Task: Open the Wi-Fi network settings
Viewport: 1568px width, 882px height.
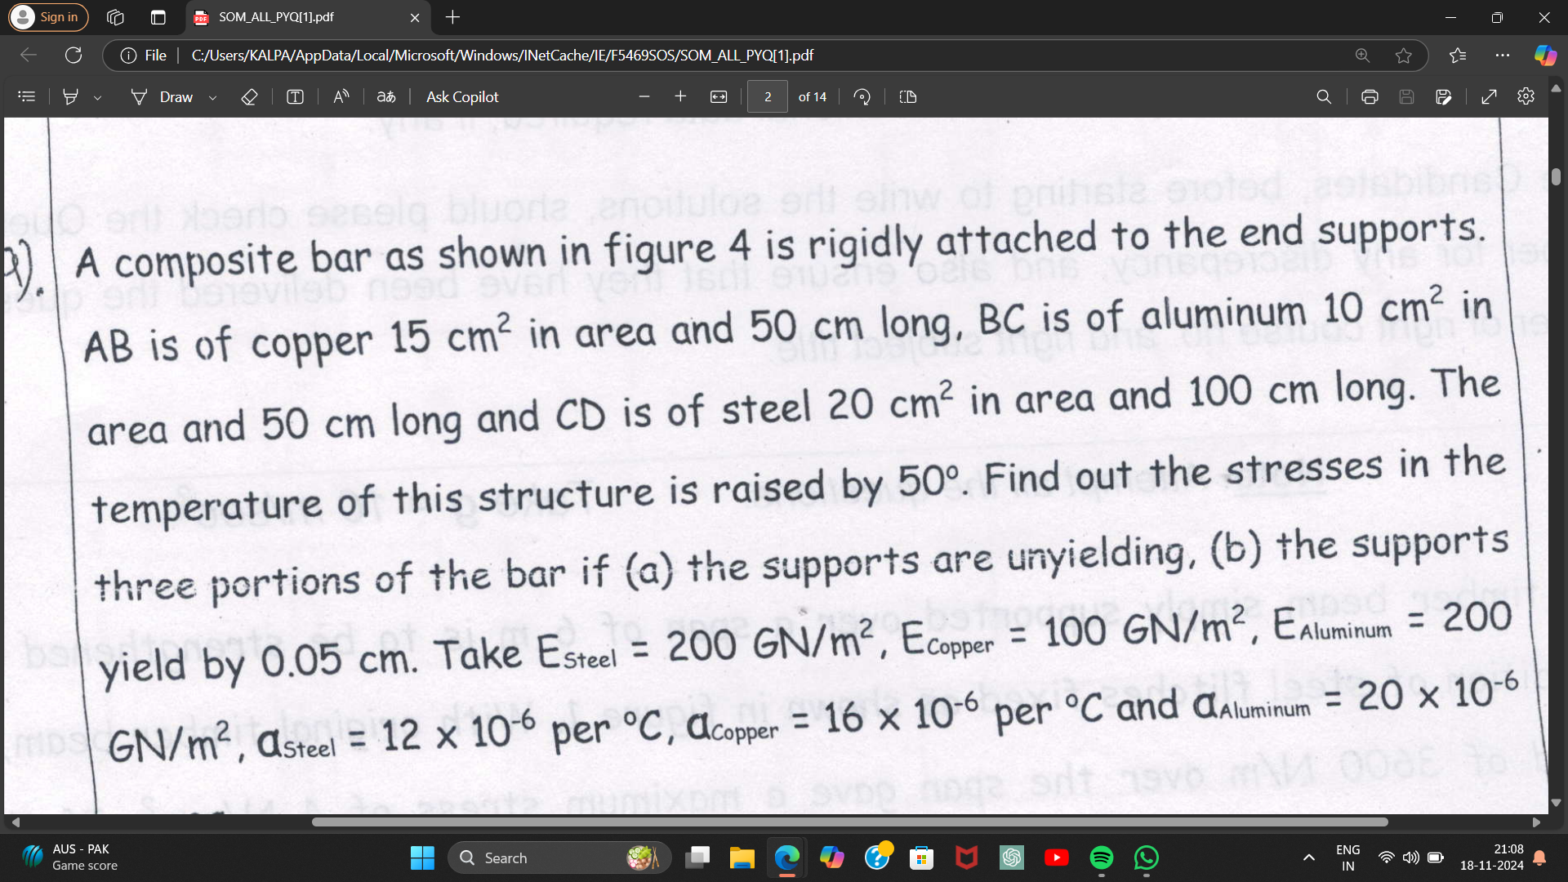Action: tap(1386, 857)
